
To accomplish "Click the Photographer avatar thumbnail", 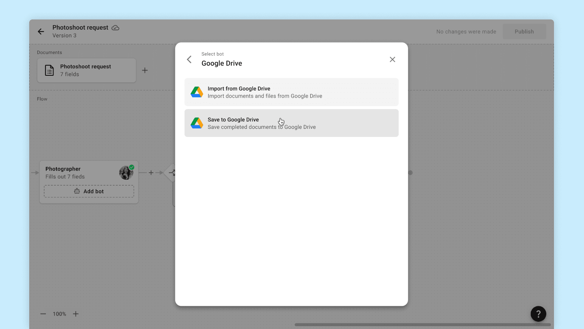I will click(126, 173).
